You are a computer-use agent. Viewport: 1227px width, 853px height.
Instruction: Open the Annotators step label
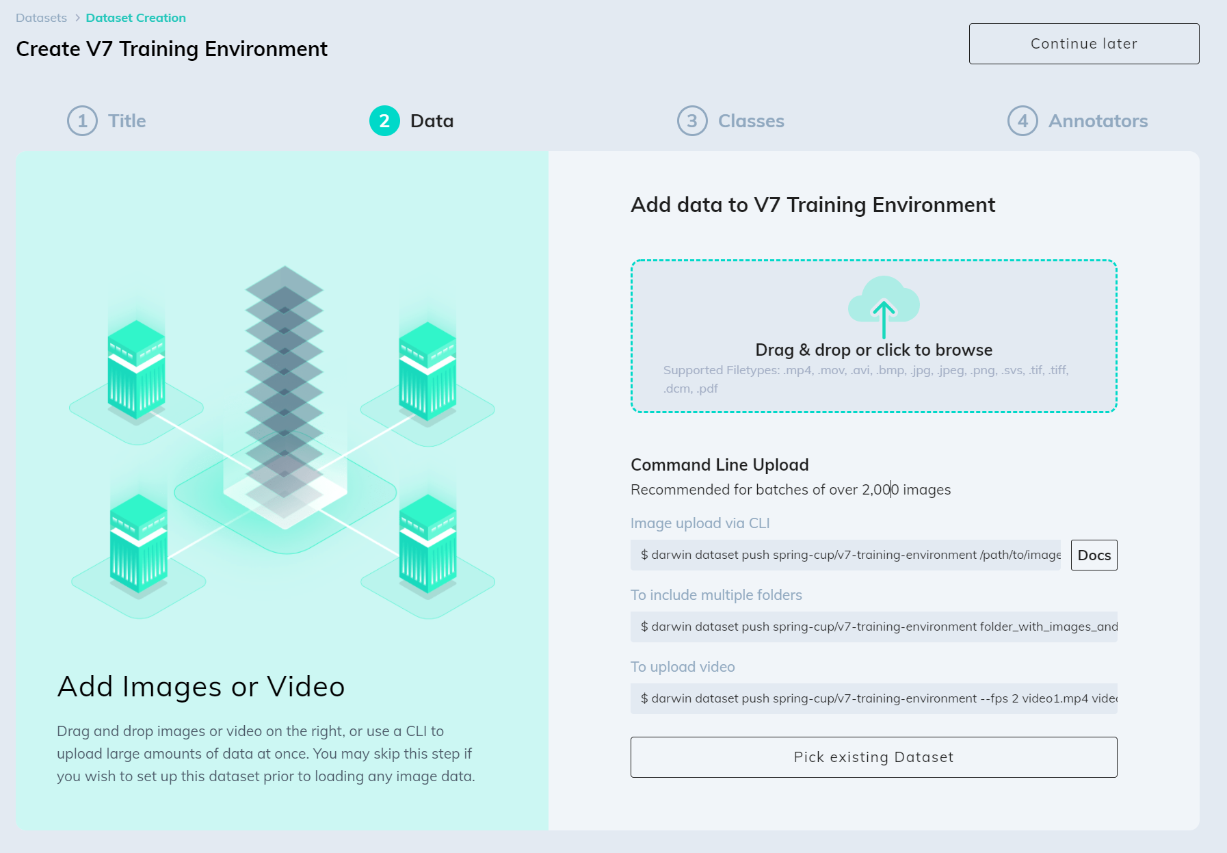pos(1097,120)
